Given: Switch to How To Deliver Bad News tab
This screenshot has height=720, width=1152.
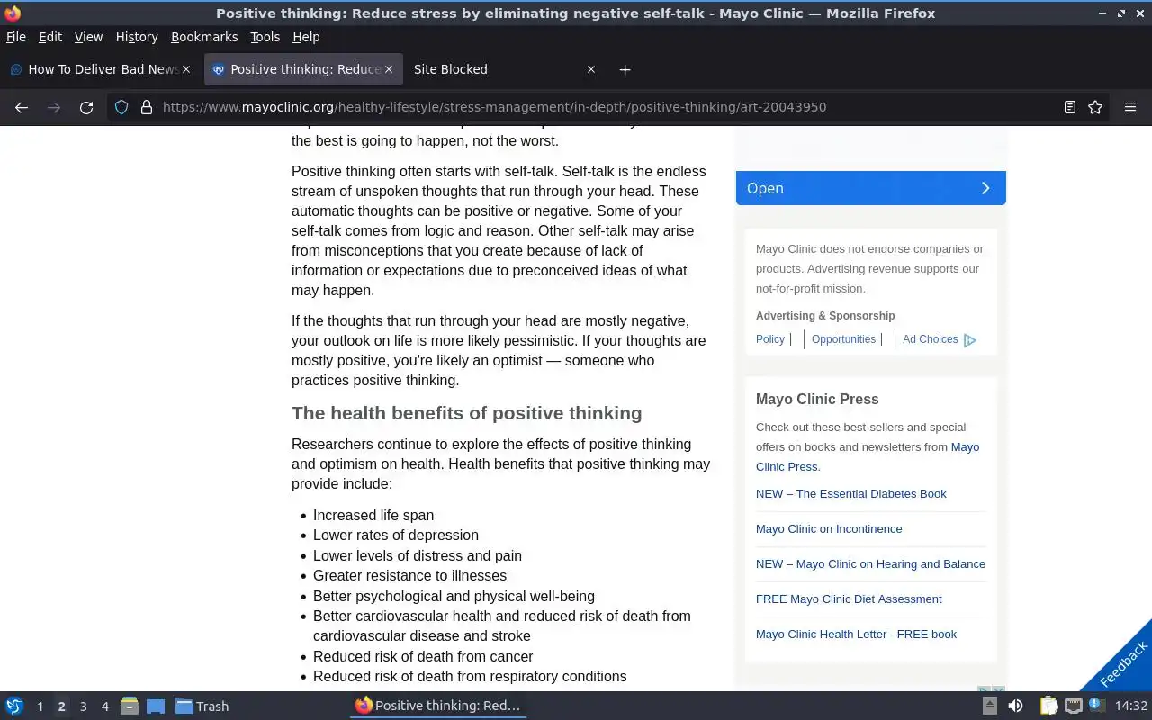Looking at the screenshot, I should click(x=99, y=69).
